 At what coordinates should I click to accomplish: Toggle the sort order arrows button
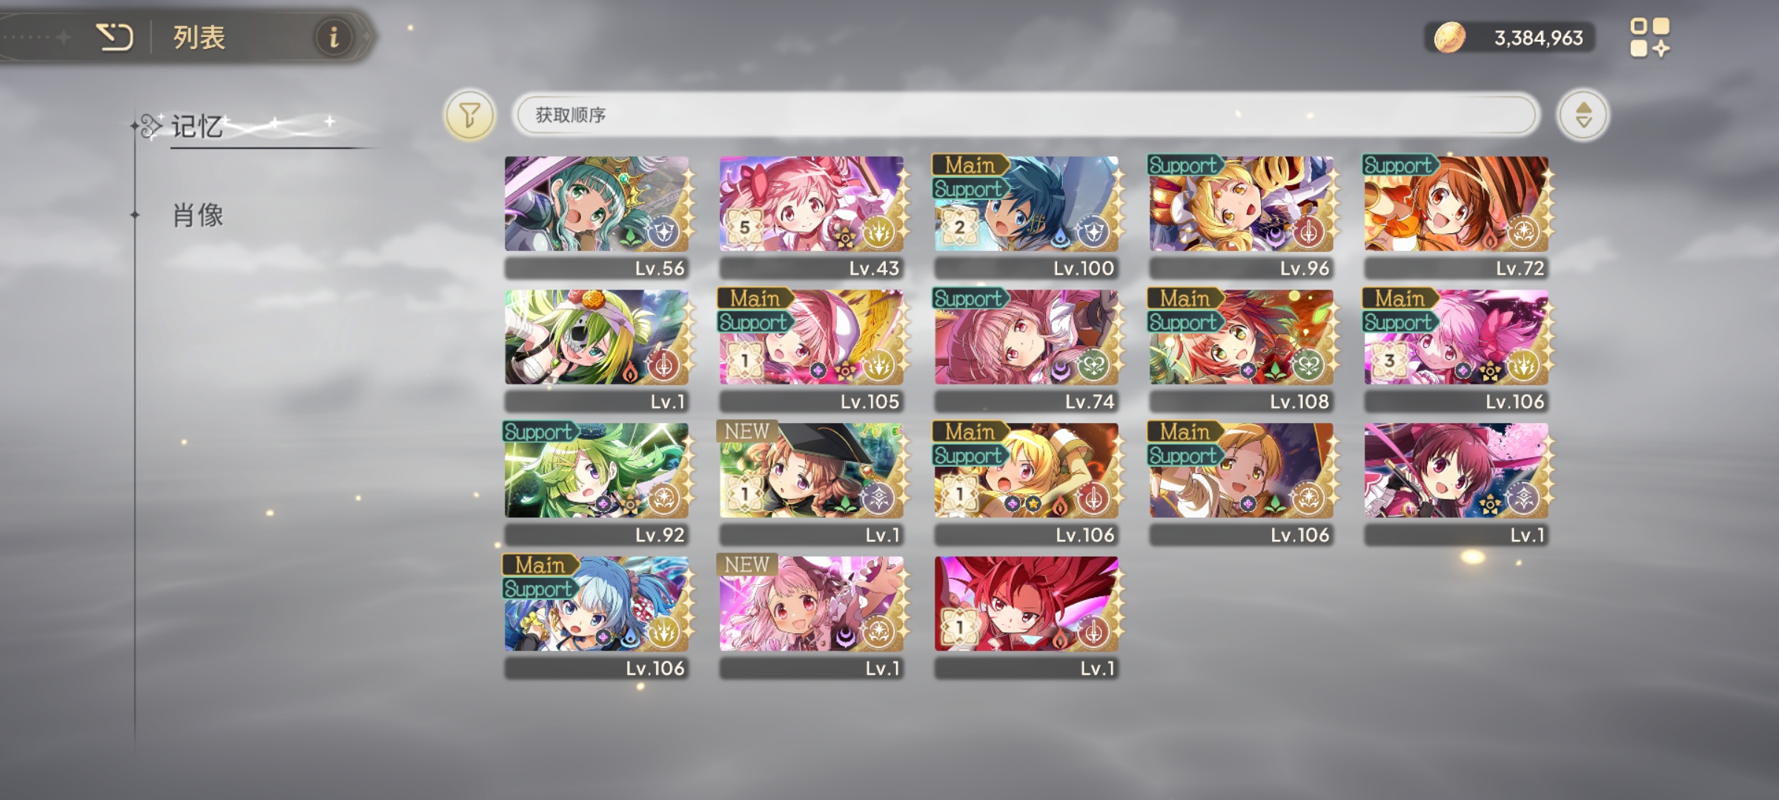[x=1583, y=115]
